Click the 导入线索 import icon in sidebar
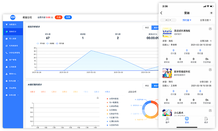 click(x=7, y=39)
